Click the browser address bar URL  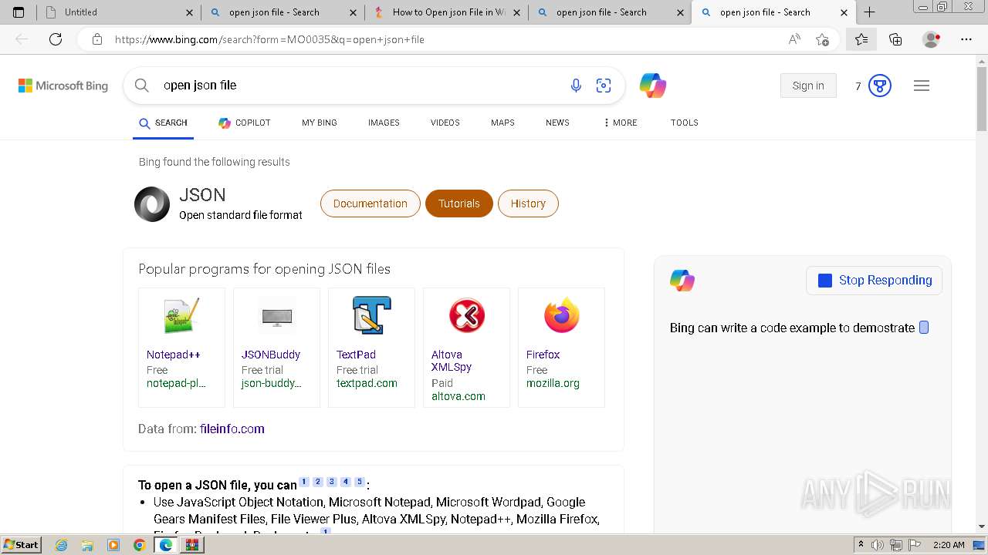(x=269, y=39)
